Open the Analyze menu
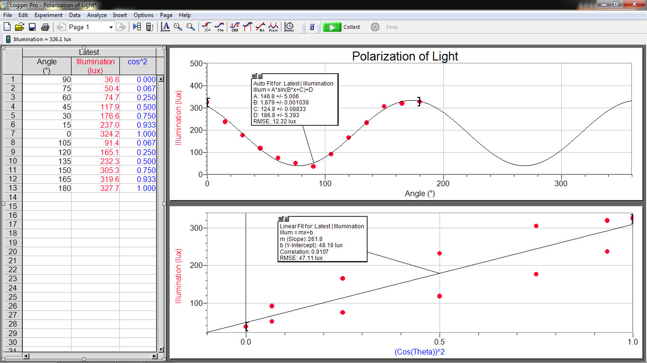647x363 pixels. click(97, 15)
